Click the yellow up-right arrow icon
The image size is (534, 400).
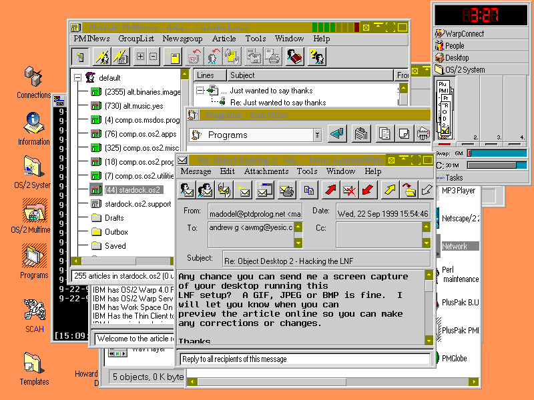coord(390,190)
